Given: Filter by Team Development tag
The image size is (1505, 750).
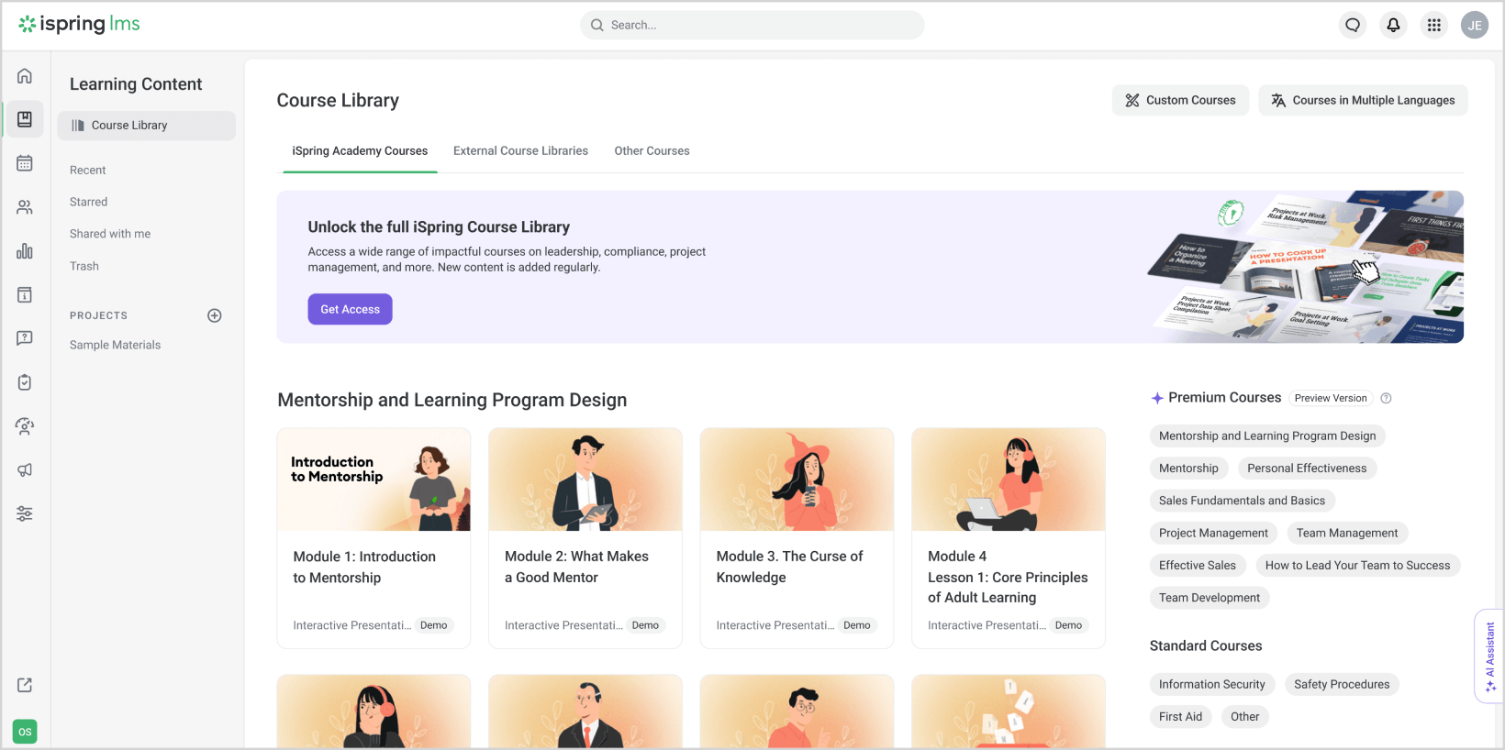Looking at the screenshot, I should pyautogui.click(x=1209, y=598).
